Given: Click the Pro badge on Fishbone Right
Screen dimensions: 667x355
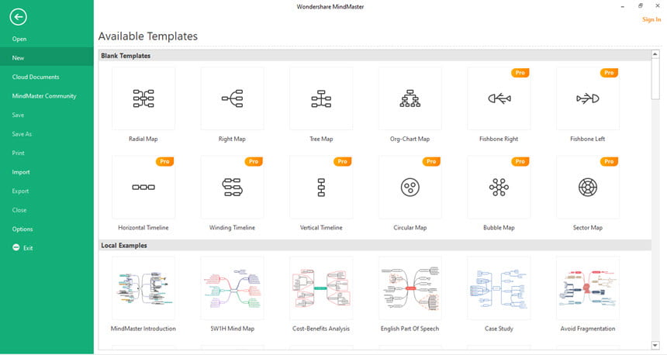Looking at the screenshot, I should (x=520, y=73).
